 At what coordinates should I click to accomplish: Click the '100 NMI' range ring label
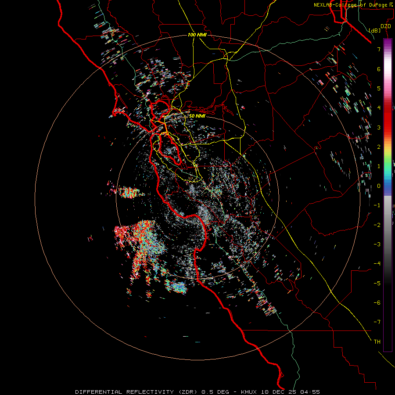197,35
